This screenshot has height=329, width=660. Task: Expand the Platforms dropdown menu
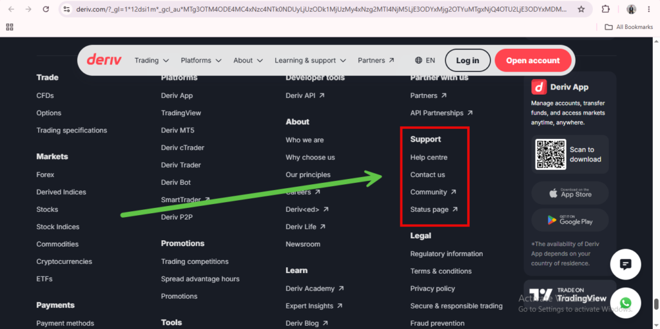[201, 60]
